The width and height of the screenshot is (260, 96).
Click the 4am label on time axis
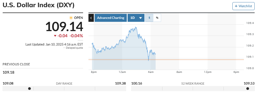(150, 72)
